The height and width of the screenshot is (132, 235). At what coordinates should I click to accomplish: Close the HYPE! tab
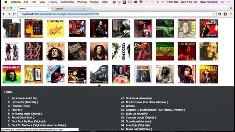tap(48, 9)
